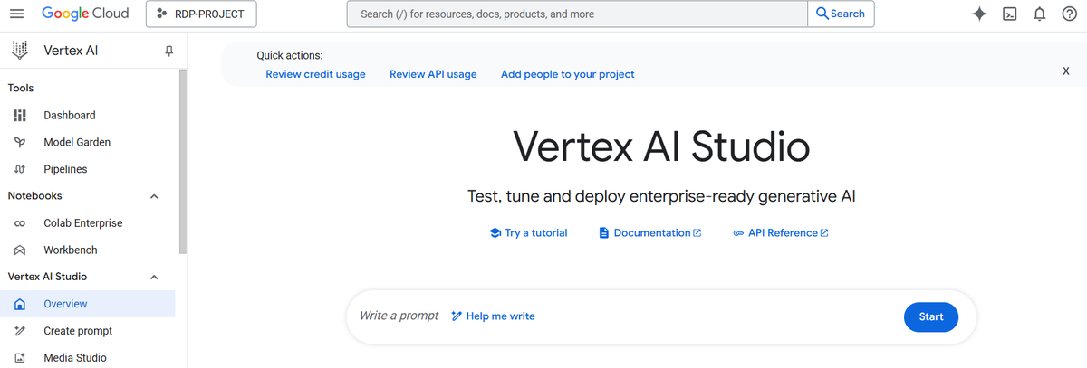Screen dimensions: 1087x368
Task: Open Try a tutorial link
Action: [x=528, y=232]
